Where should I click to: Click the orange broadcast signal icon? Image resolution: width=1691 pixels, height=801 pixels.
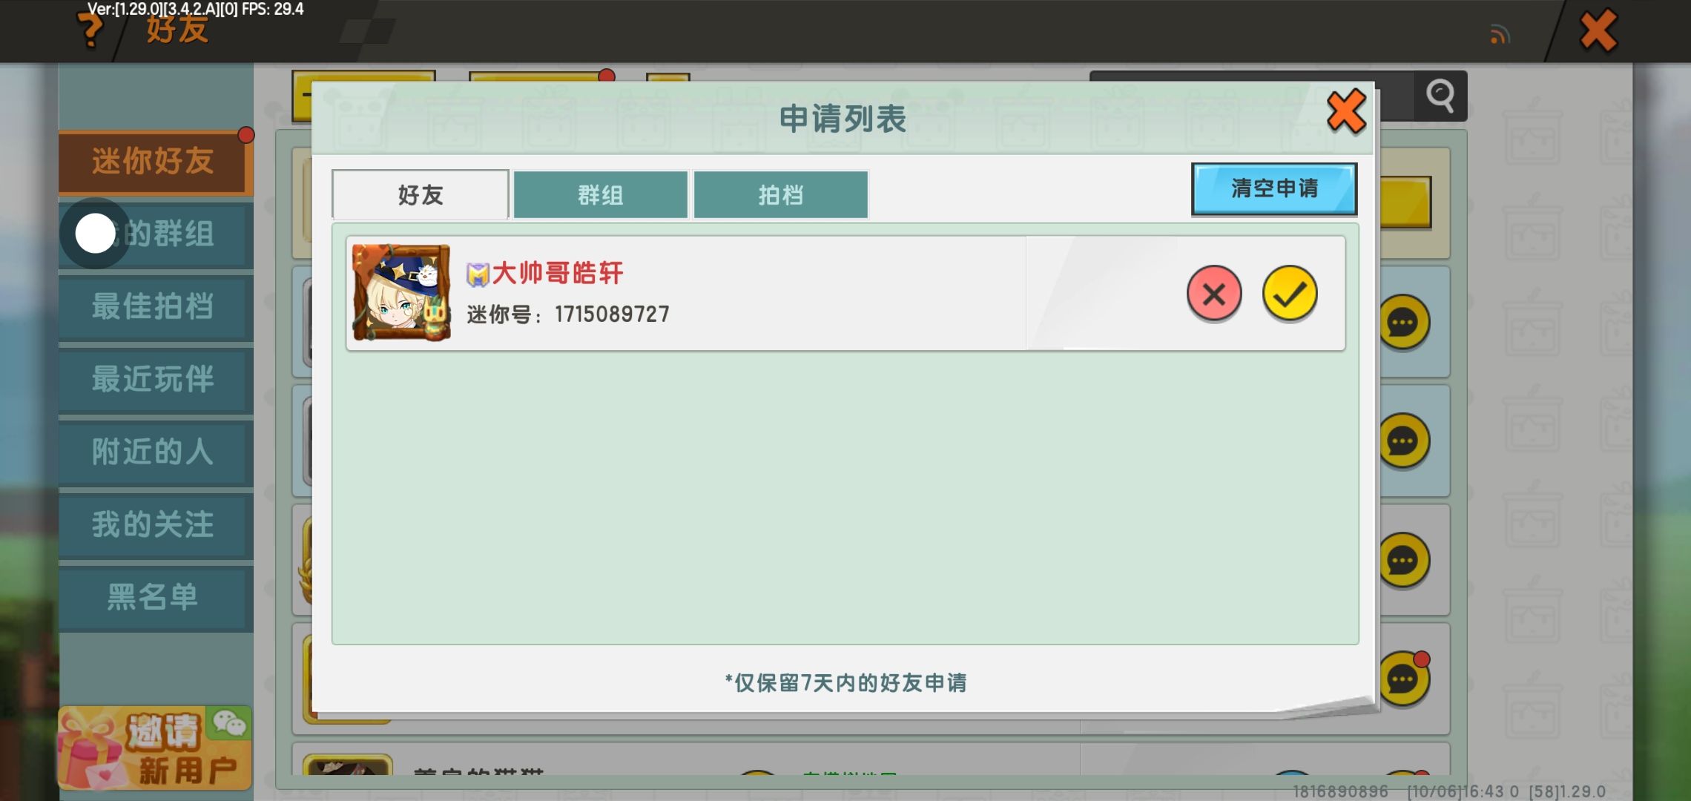[1500, 34]
